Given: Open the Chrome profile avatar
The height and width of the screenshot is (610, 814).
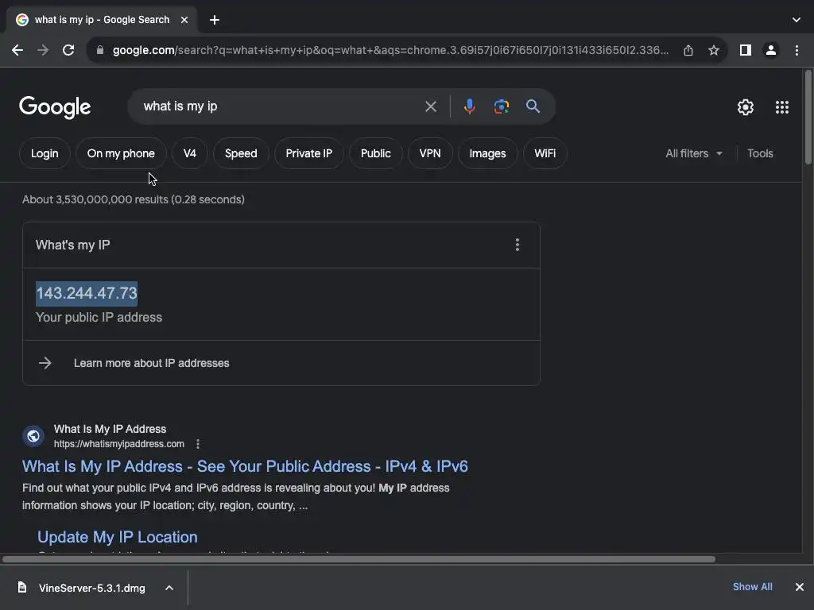Looking at the screenshot, I should click(771, 50).
